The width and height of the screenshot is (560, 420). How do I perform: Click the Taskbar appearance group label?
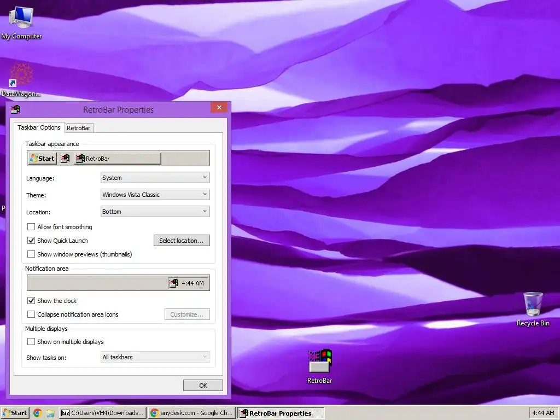coord(52,144)
